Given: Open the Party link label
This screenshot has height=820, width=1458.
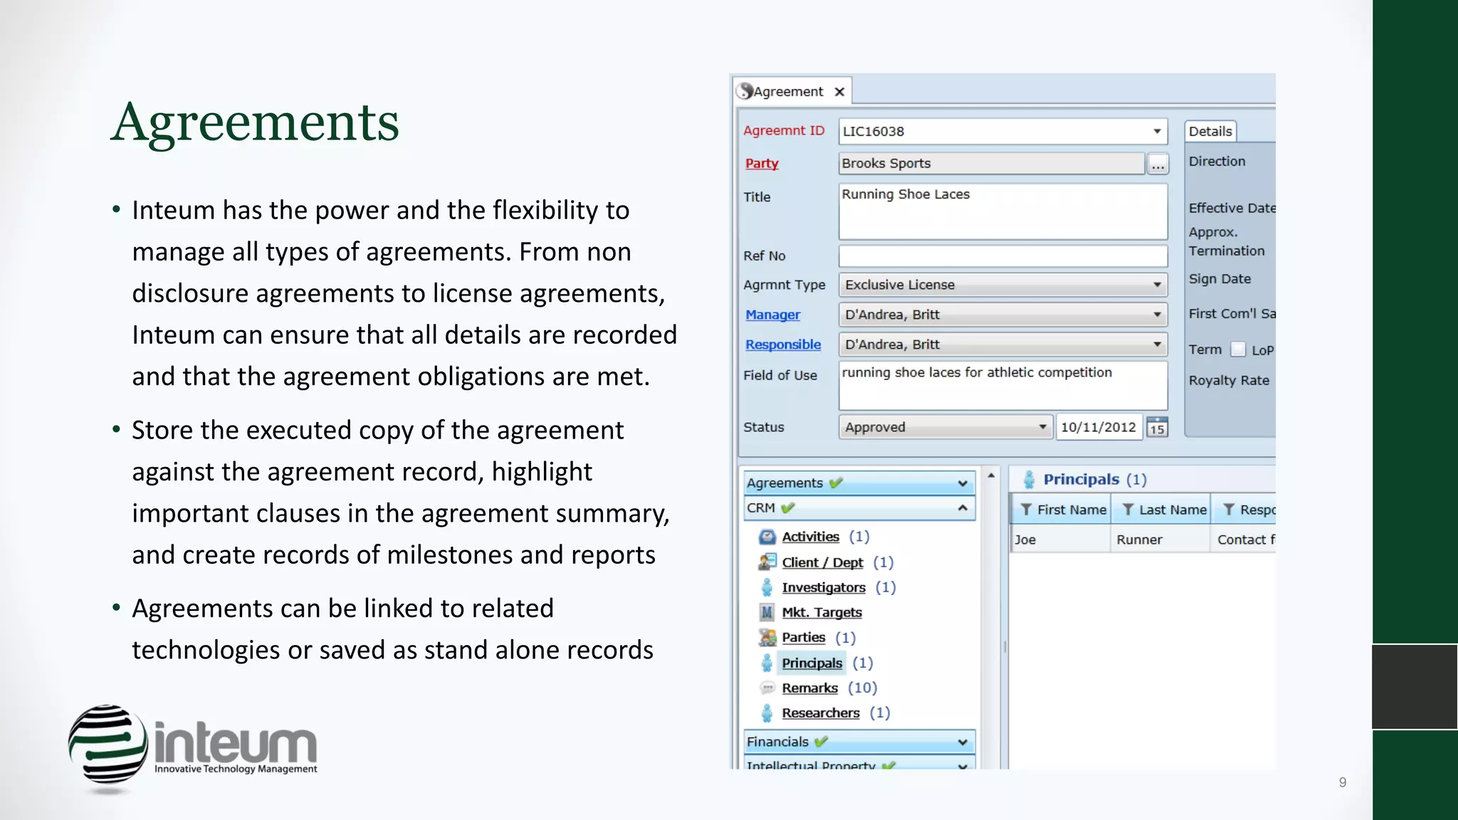Looking at the screenshot, I should (x=762, y=164).
